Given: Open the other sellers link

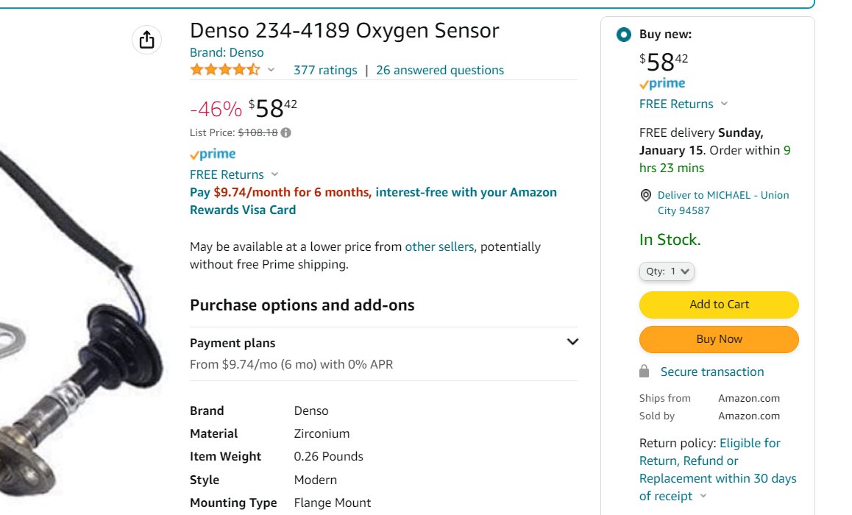Looking at the screenshot, I should (439, 246).
